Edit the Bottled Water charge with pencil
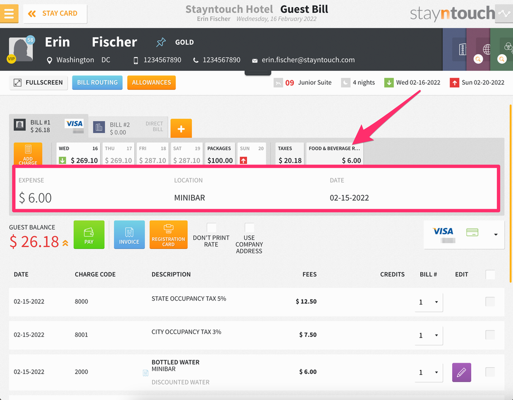This screenshot has height=400, width=513. click(462, 373)
